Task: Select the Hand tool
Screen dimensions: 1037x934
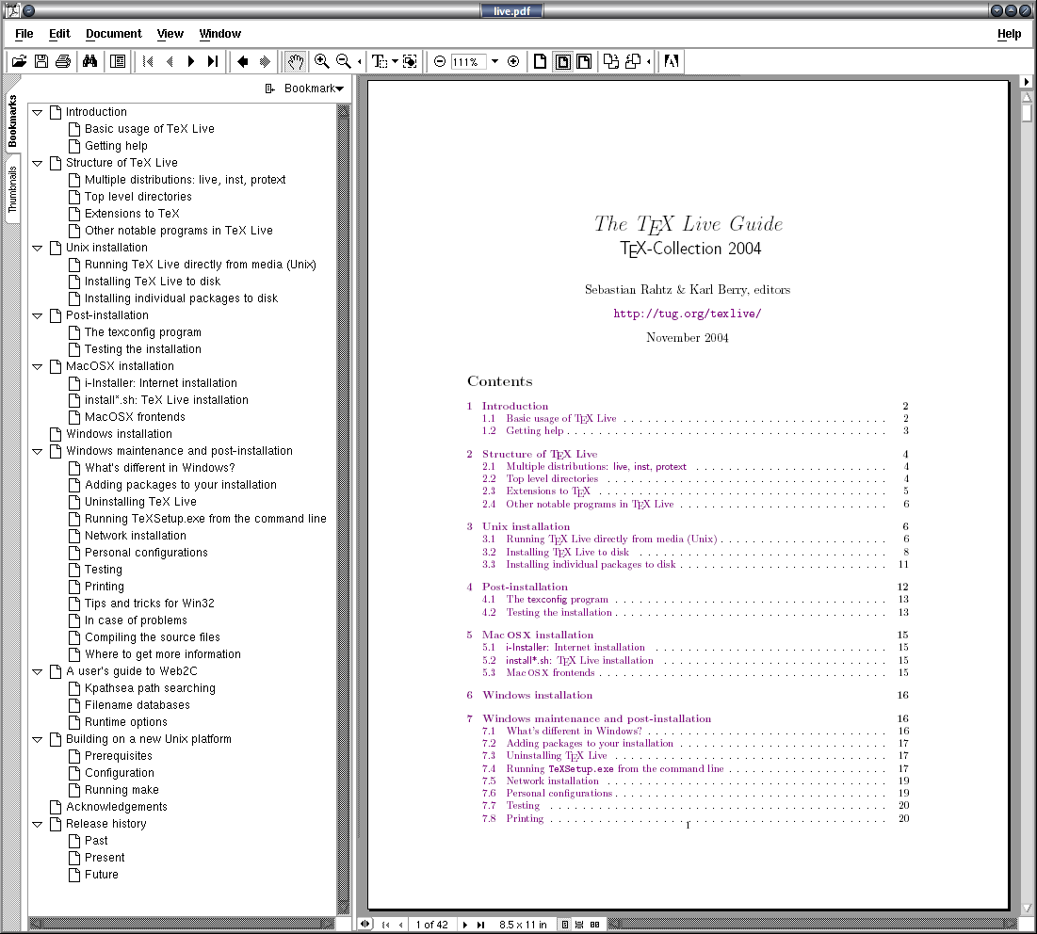Action: tap(296, 62)
